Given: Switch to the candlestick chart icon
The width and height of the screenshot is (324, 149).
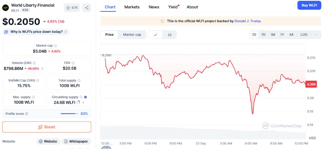Looking at the screenshot, I should (170, 35).
